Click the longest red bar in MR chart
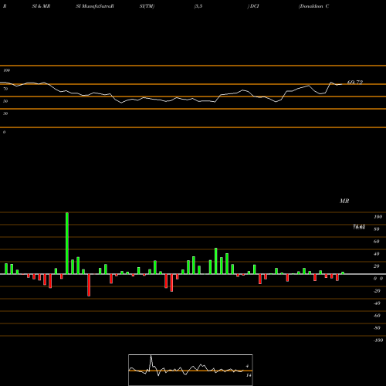 (89, 285)
